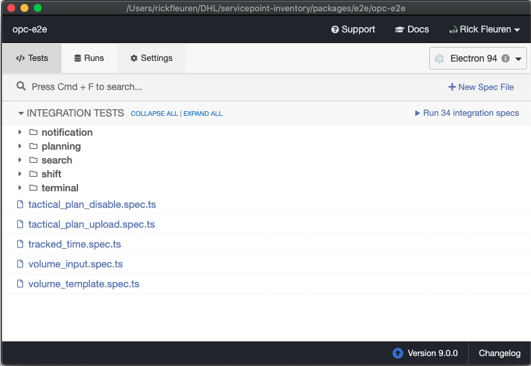531x366 pixels.
Task: Click the code icon on Tests tab
Action: pos(20,58)
